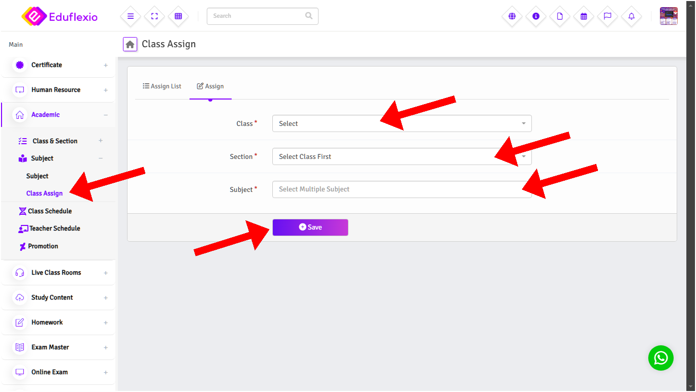Click the hamburger menu toggle icon

point(131,16)
